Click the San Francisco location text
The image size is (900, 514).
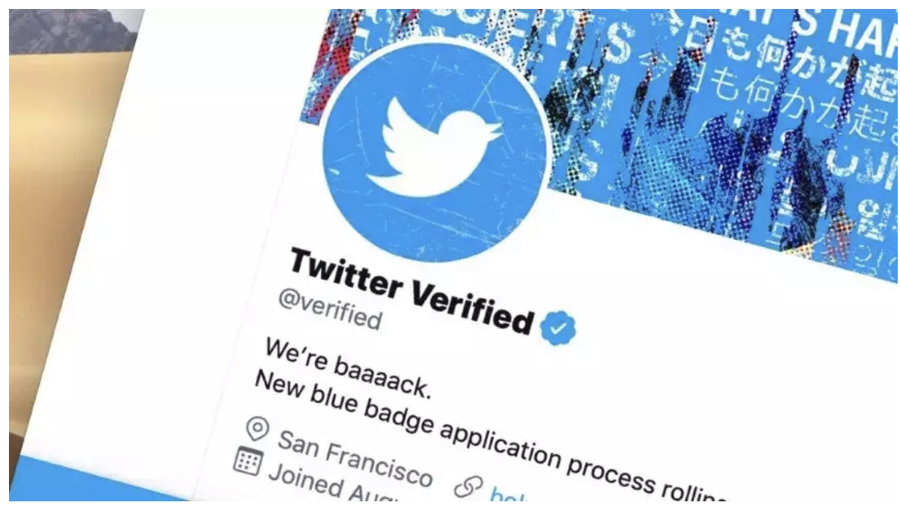(355, 457)
